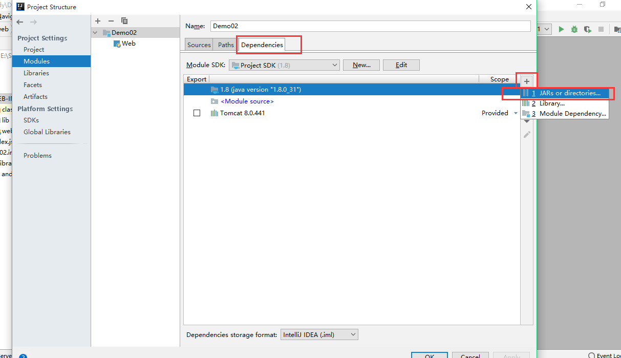Choose JARs or directories menu item
The height and width of the screenshot is (358, 621).
click(x=564, y=93)
